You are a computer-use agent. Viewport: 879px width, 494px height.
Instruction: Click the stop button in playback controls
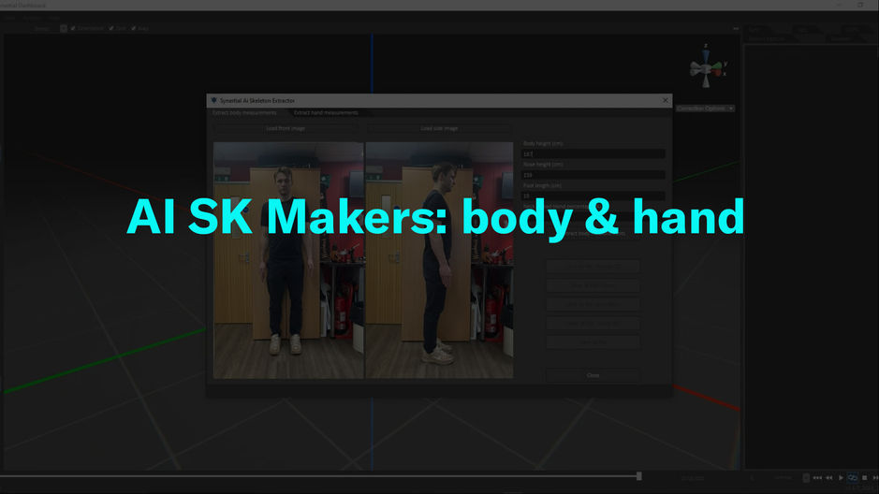(864, 478)
